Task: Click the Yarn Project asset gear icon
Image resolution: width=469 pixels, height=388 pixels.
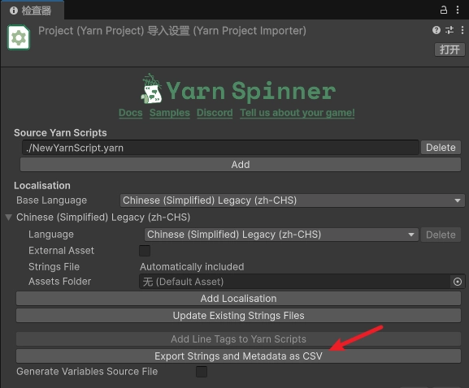Action: (x=19, y=37)
